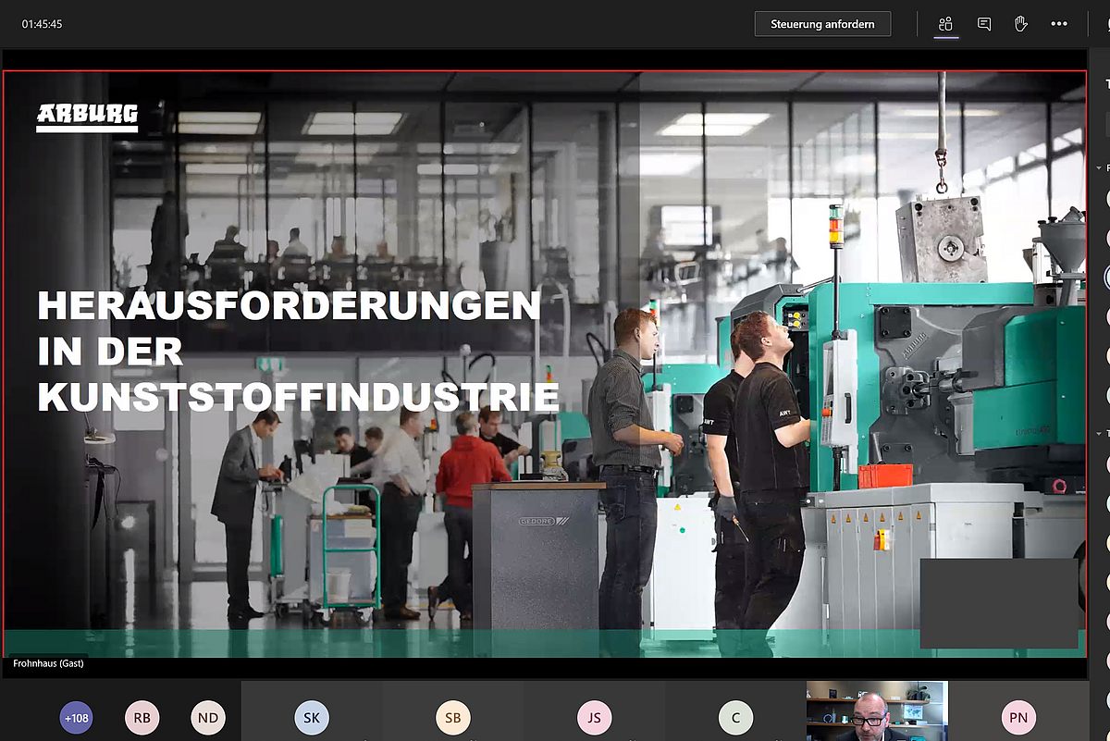Click the Frohnhaus (Gast) presenter label
The height and width of the screenshot is (741, 1110).
click(x=48, y=663)
